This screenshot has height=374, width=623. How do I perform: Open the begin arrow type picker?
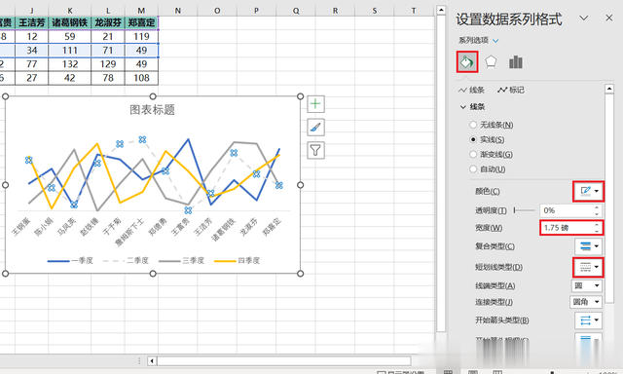click(588, 320)
